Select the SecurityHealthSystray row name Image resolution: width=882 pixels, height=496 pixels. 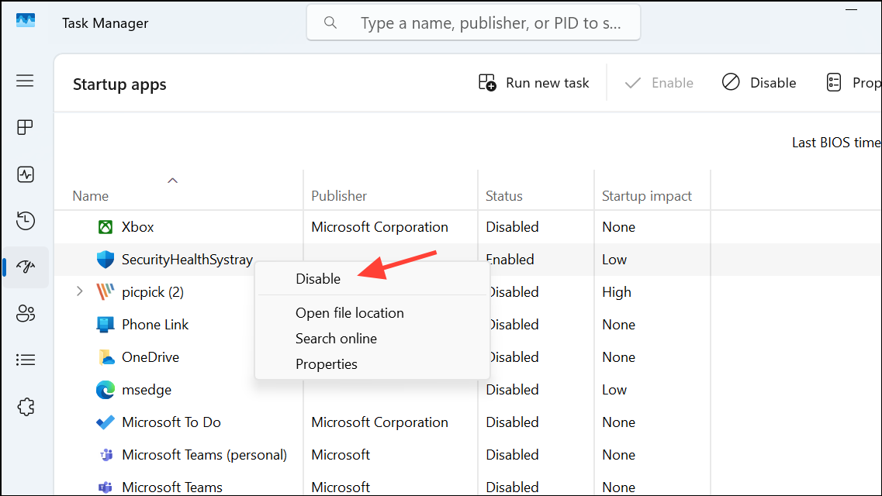187,260
